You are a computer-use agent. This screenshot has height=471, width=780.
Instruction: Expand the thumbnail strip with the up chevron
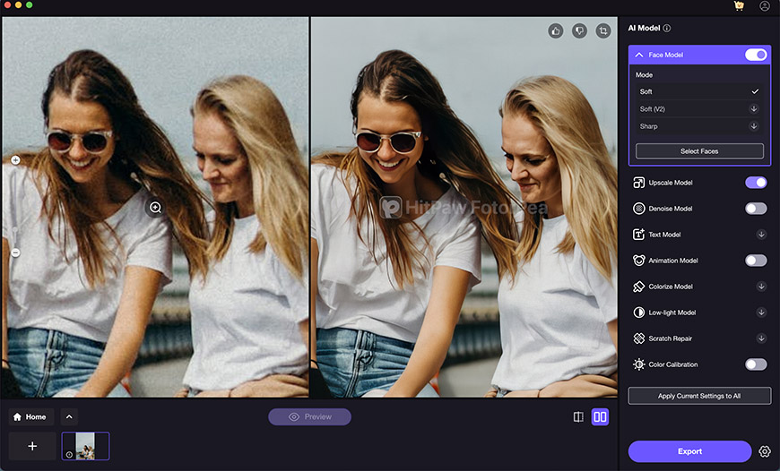pyautogui.click(x=69, y=417)
